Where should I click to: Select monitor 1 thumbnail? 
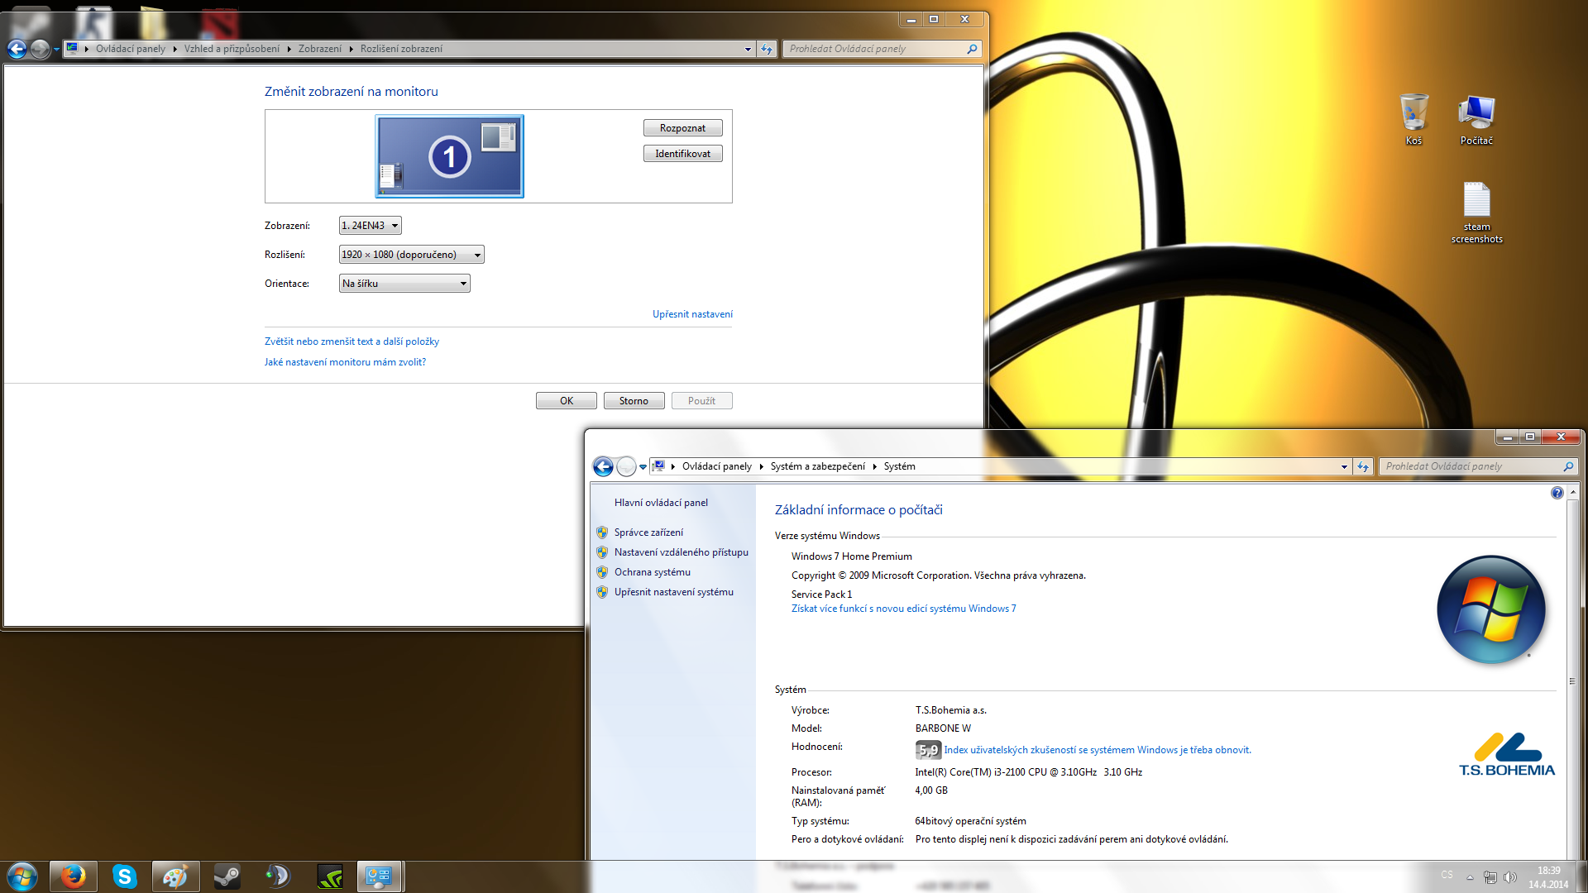click(x=449, y=156)
